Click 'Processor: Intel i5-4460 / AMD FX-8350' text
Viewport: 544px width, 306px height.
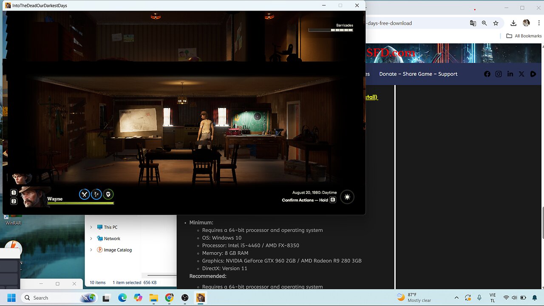point(251,245)
